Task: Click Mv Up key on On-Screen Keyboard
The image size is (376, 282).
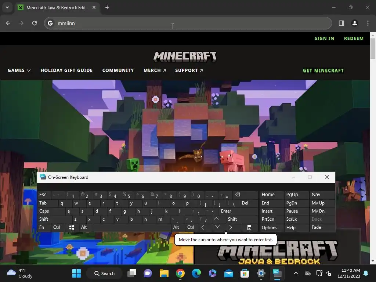Action: pos(322,203)
